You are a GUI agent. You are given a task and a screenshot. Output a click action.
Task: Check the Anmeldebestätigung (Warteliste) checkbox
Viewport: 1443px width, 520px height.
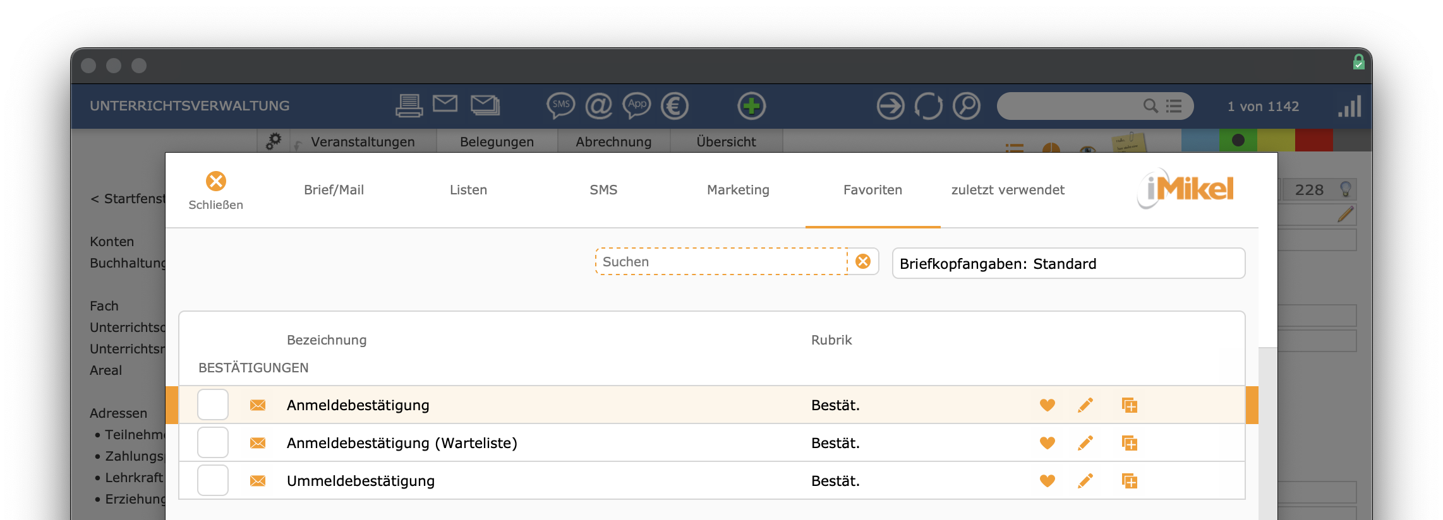click(x=213, y=442)
